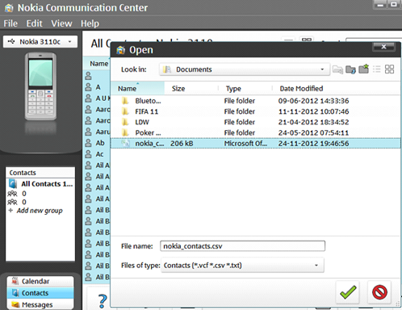Switch to list view icon

click(x=377, y=69)
